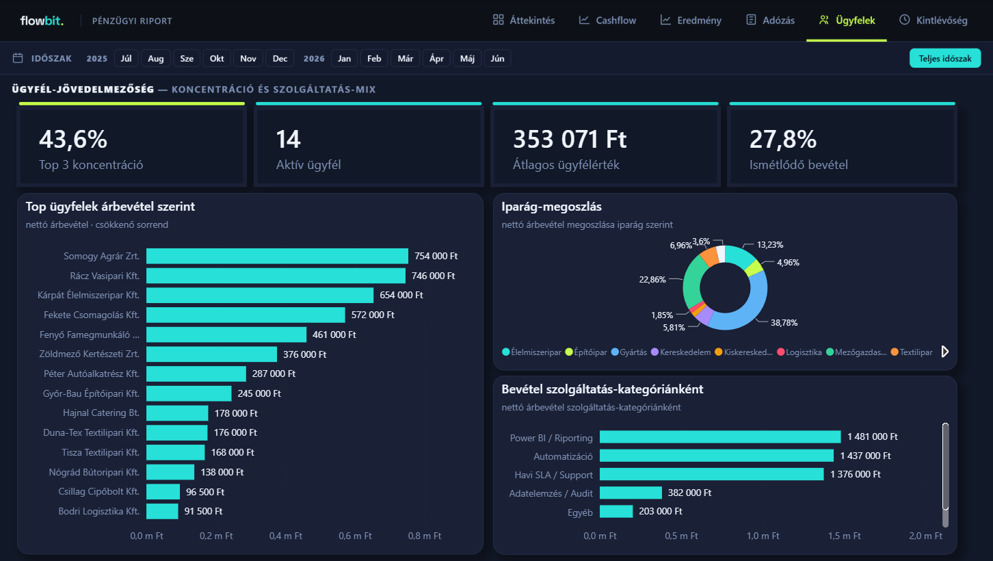This screenshot has height=561, width=993.
Task: Click the Teljes időszak button
Action: coord(945,58)
